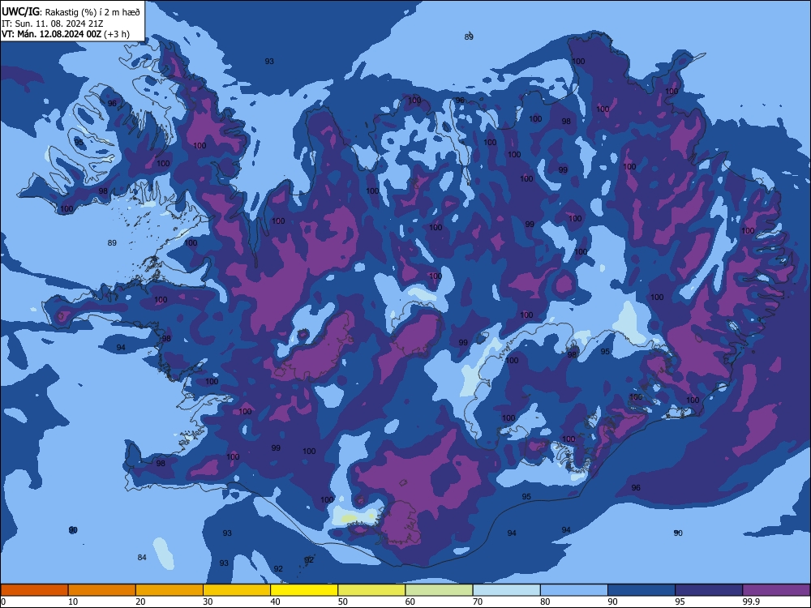Click the legend tick label "0"

pyautogui.click(x=3, y=602)
